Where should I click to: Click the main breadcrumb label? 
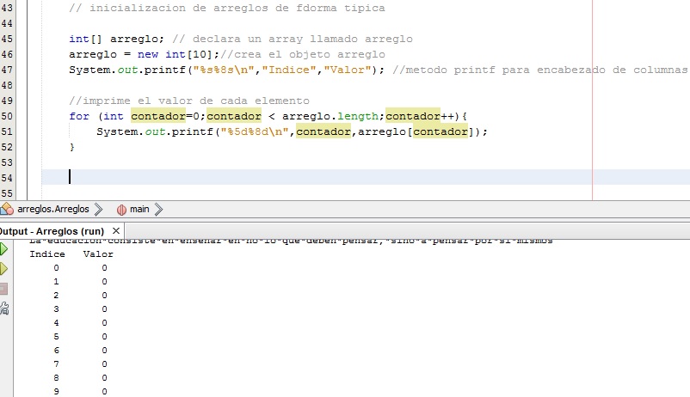coord(139,209)
